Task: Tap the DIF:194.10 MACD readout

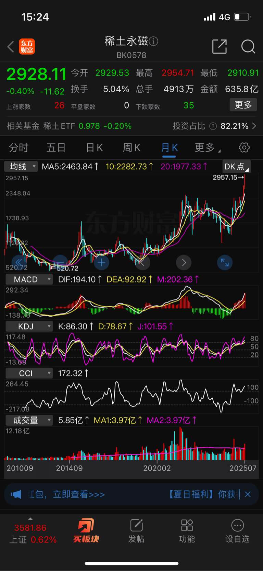Action: coord(80,279)
